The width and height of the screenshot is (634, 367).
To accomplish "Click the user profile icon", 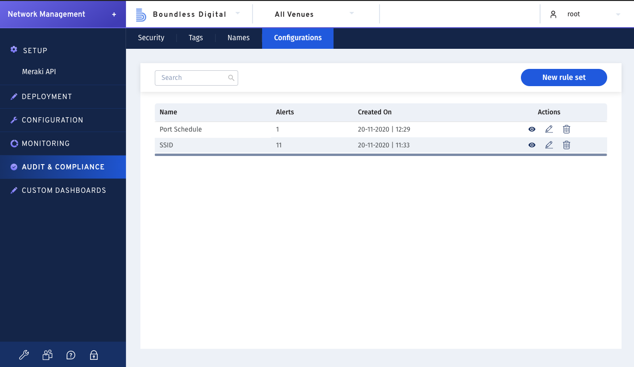I will pyautogui.click(x=553, y=14).
